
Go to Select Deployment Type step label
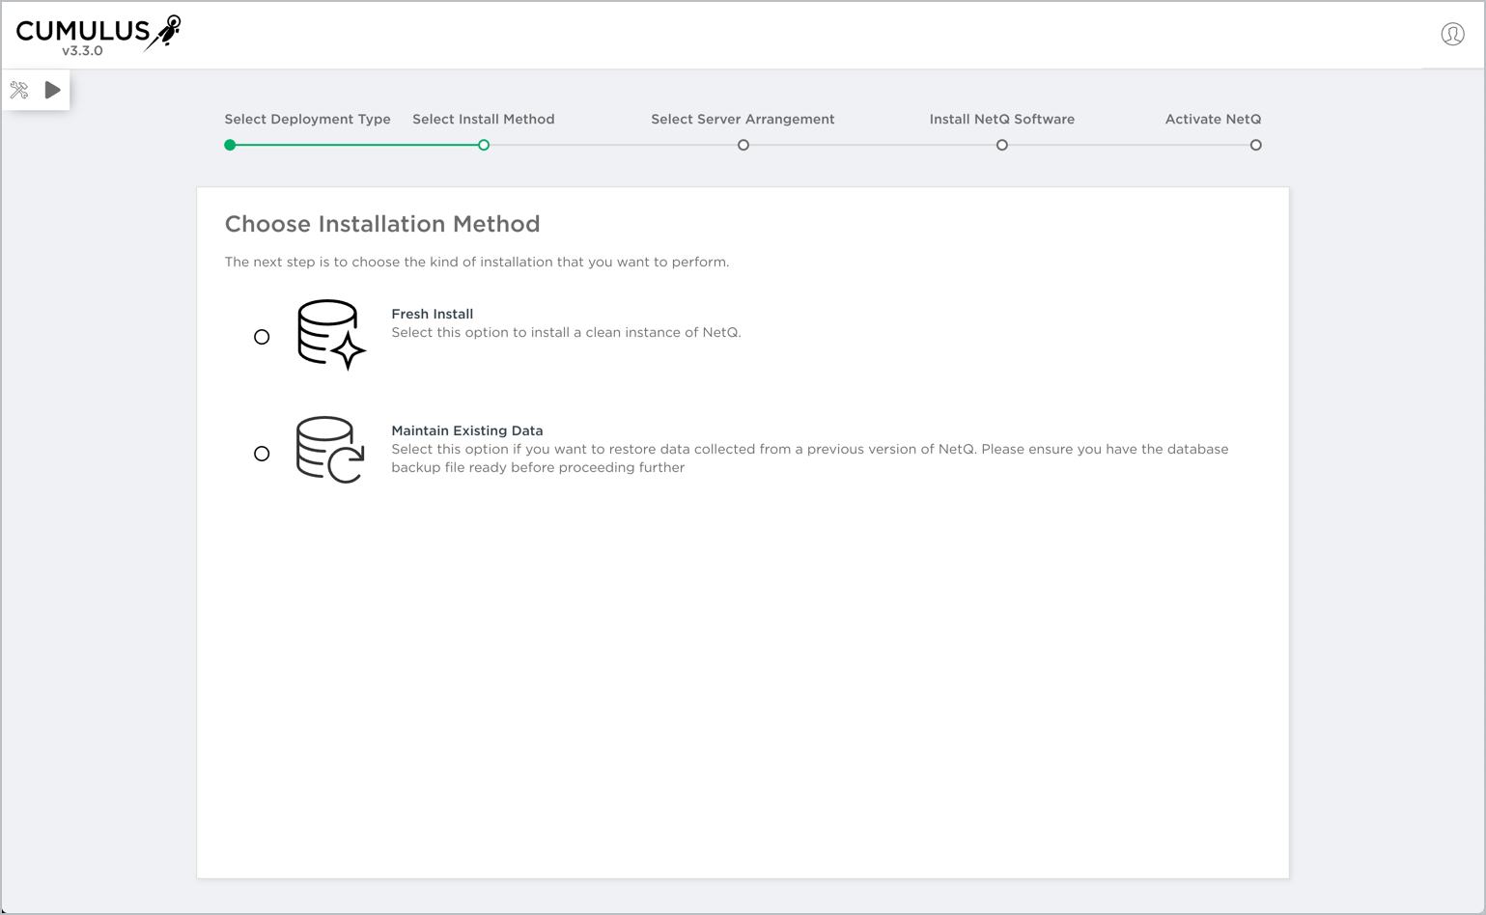tap(307, 120)
